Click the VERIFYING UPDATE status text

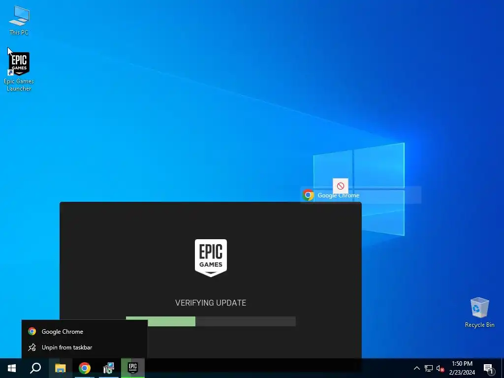coord(211,303)
